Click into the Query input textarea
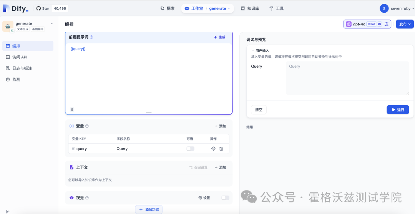The width and height of the screenshot is (415, 214). tap(347, 78)
